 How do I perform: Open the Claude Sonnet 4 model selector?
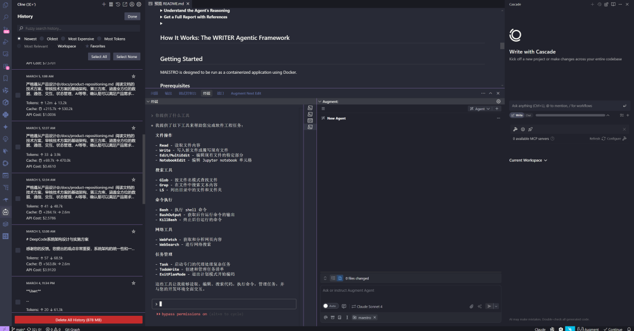click(x=367, y=306)
